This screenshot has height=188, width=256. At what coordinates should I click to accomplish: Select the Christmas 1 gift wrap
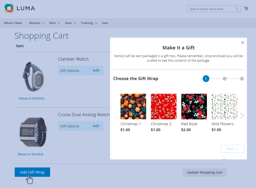pos(133,107)
